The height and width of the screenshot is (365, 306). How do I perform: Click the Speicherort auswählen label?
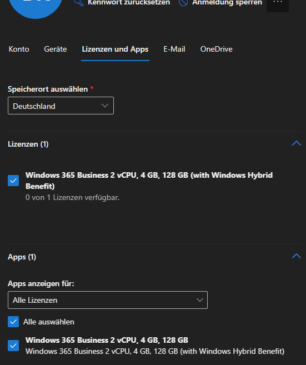click(48, 89)
